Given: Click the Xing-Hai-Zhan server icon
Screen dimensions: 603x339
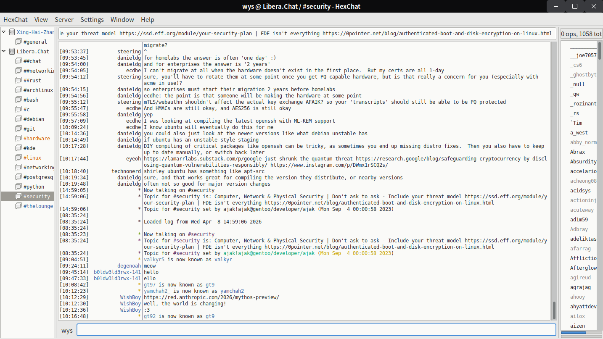Looking at the screenshot, I should (x=12, y=32).
